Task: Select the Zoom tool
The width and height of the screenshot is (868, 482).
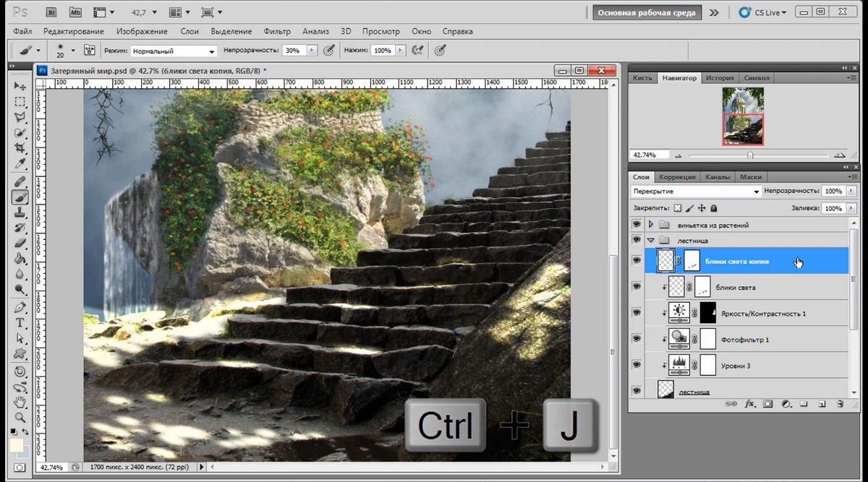Action: coord(20,418)
